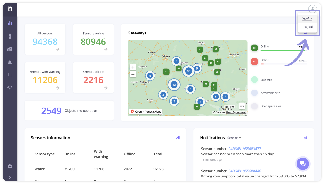Click the user avatar icon
This screenshot has width=324, height=184.
(x=312, y=9)
